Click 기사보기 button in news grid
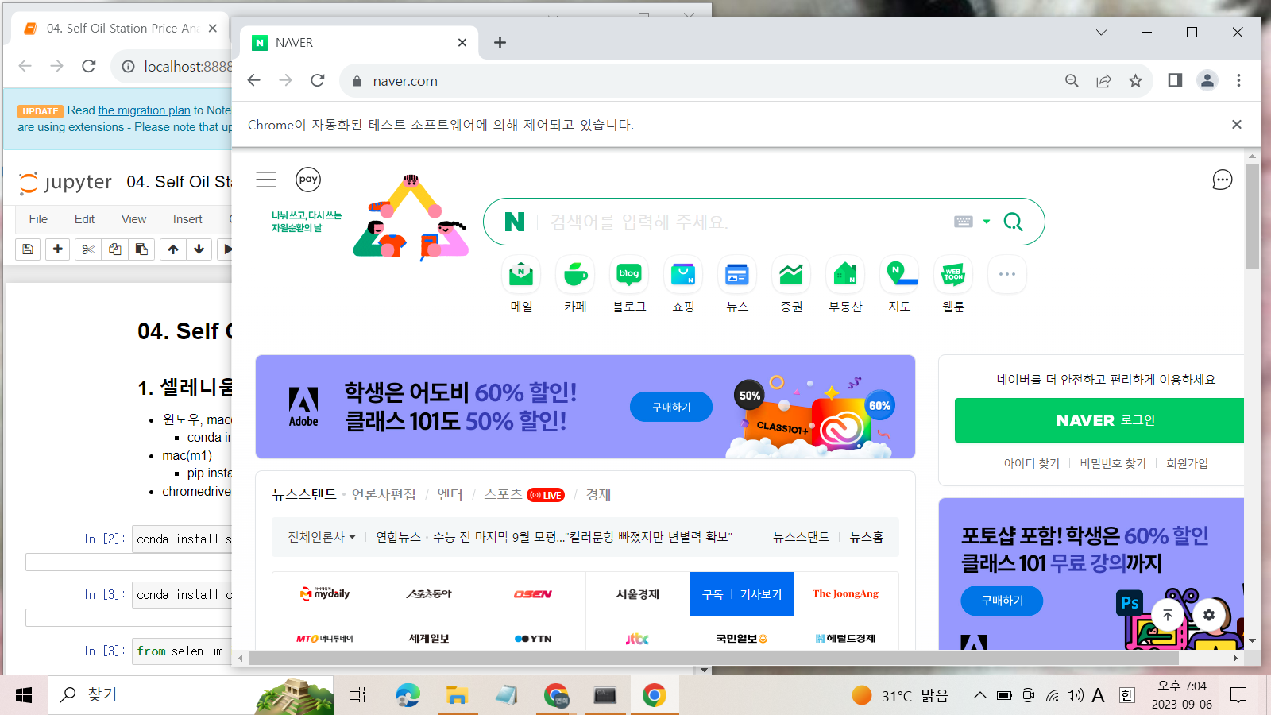The image size is (1271, 715). coord(761,594)
